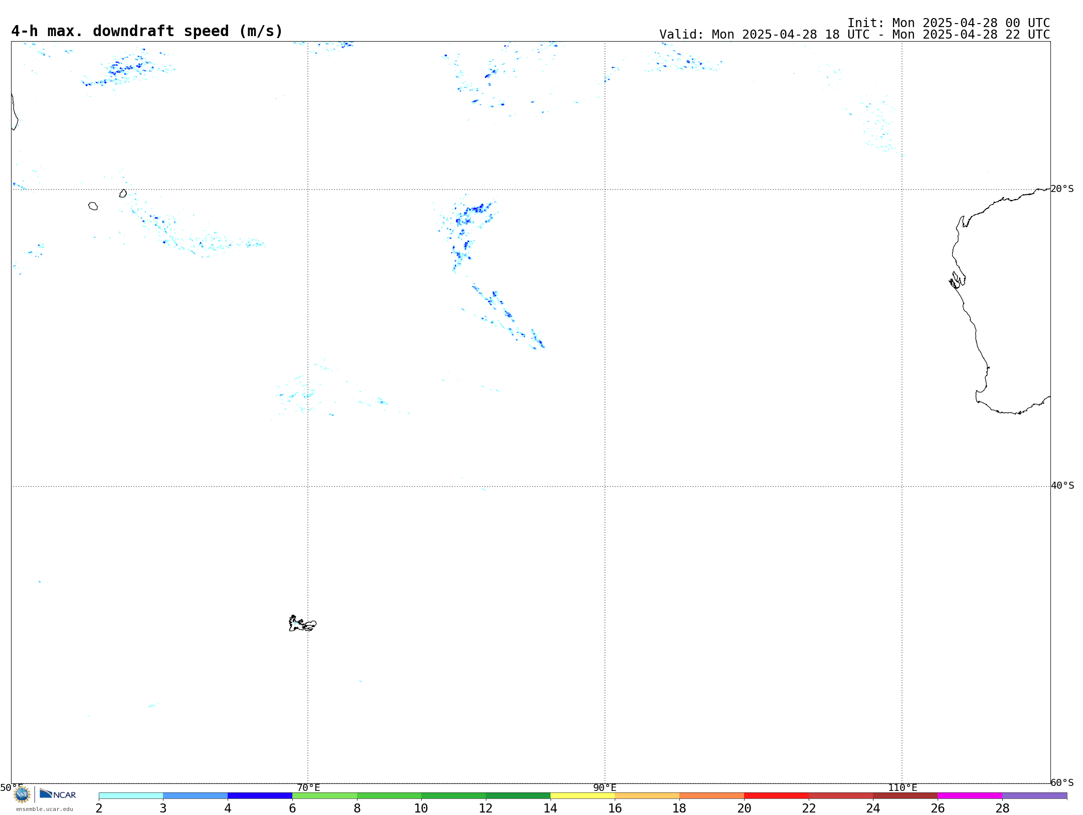Click the dark brown-red 24-26 m/s swatch
This screenshot has height=815, width=1083.
906,795
